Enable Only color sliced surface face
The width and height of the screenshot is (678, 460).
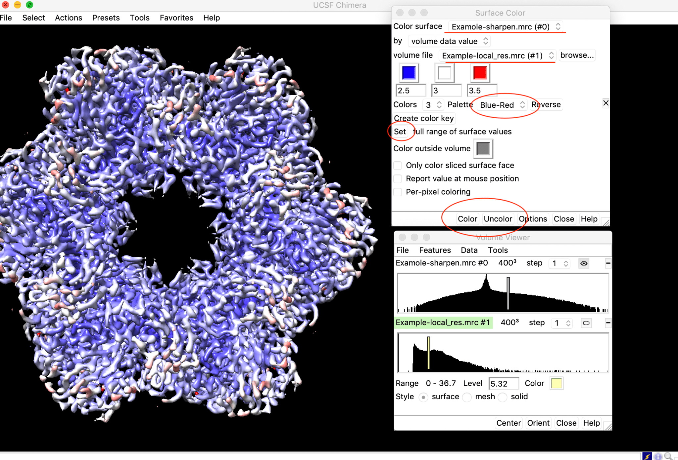(397, 165)
